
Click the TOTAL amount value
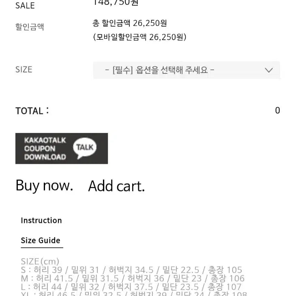click(277, 110)
